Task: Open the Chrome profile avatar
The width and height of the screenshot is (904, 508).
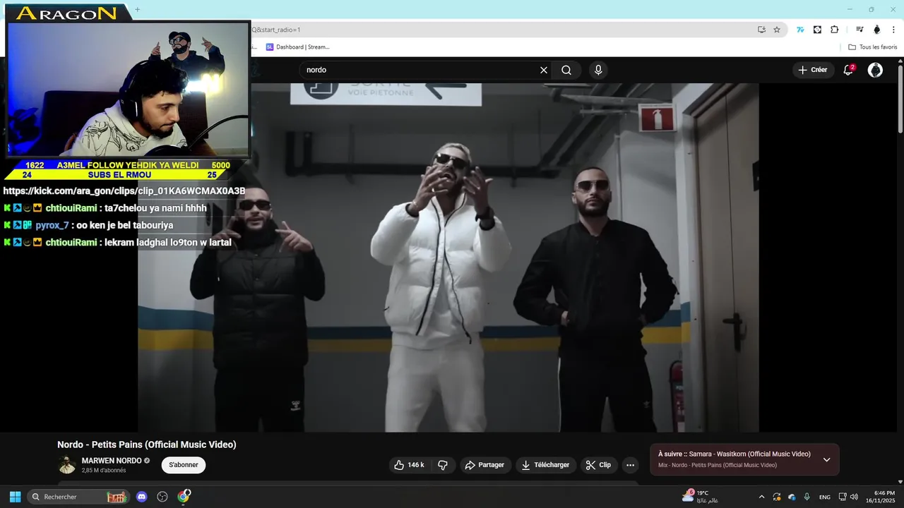Action: pyautogui.click(x=877, y=30)
